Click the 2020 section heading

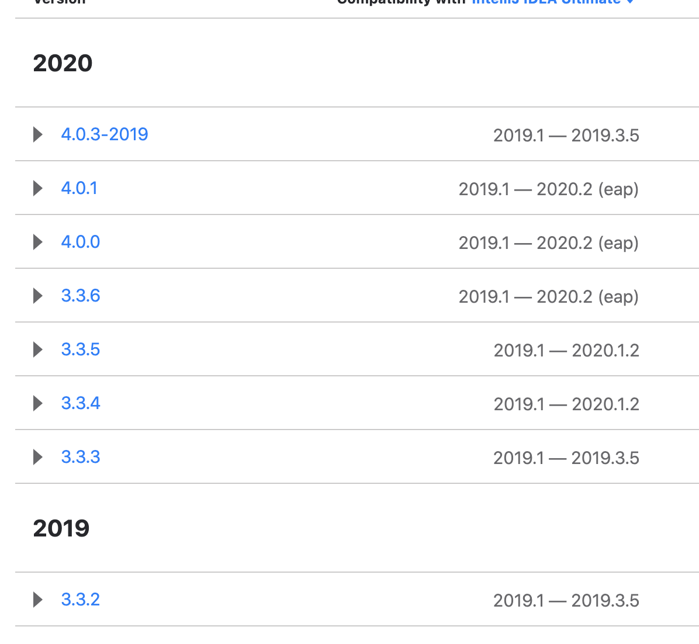click(63, 63)
